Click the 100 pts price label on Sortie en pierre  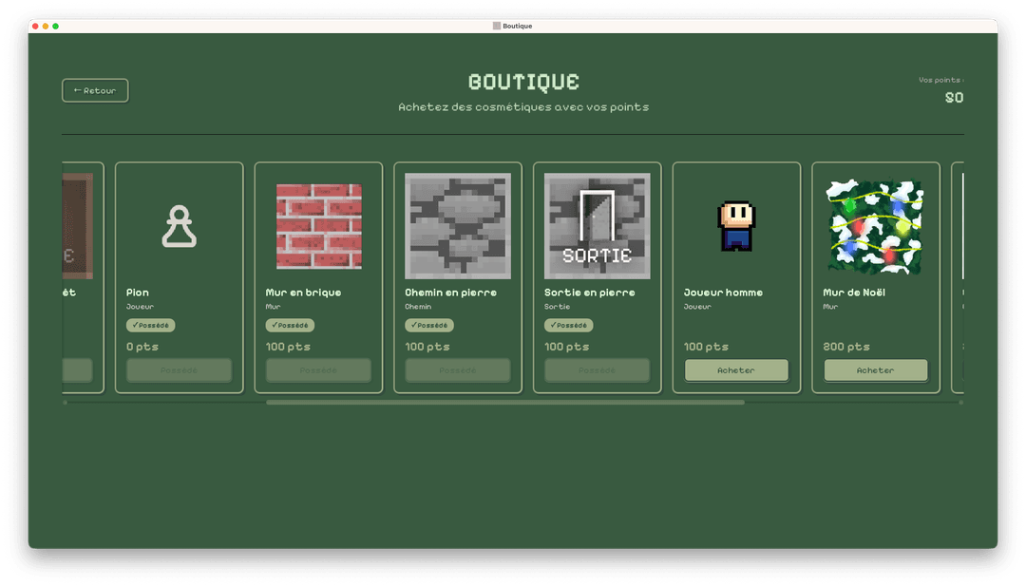[x=566, y=347]
